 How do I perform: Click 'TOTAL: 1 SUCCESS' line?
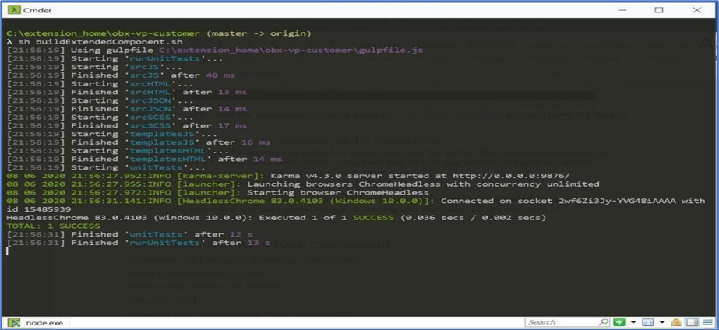click(x=53, y=226)
